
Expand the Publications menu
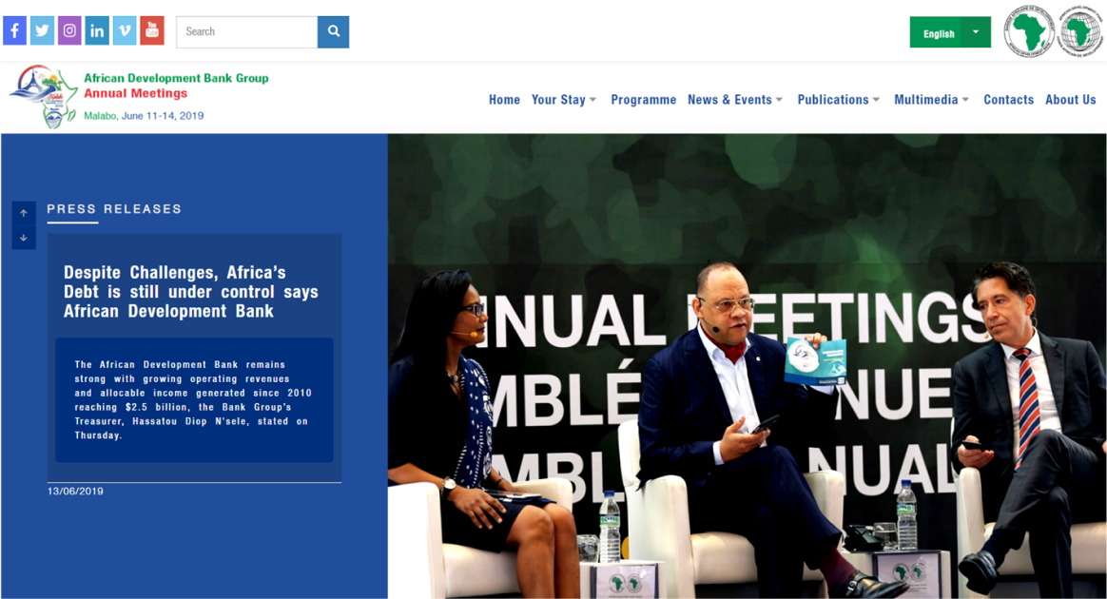click(x=839, y=100)
